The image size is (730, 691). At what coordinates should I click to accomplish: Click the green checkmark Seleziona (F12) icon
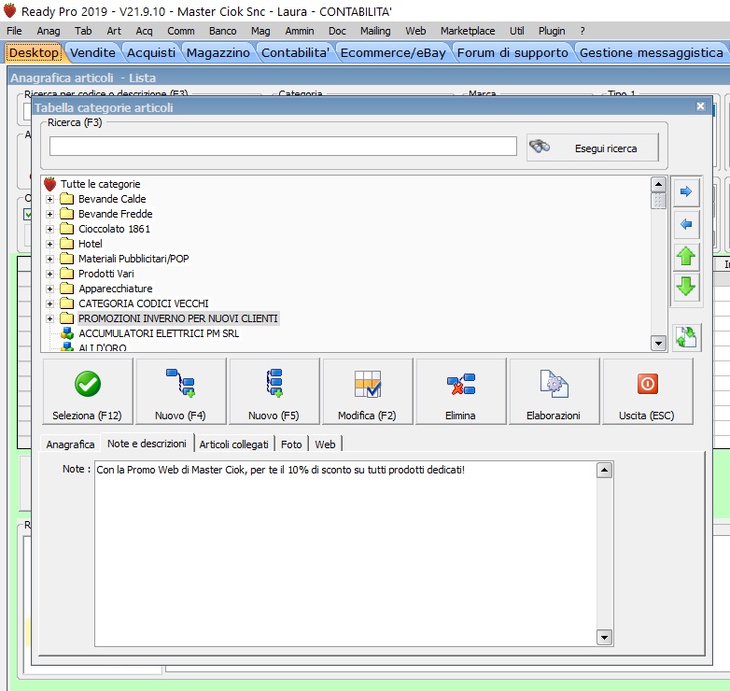[x=88, y=384]
